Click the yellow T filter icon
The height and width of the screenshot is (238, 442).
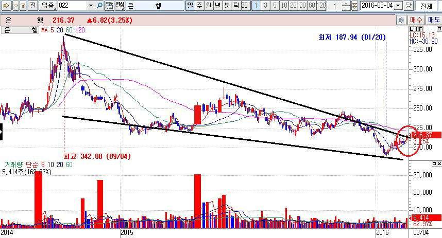24,6
